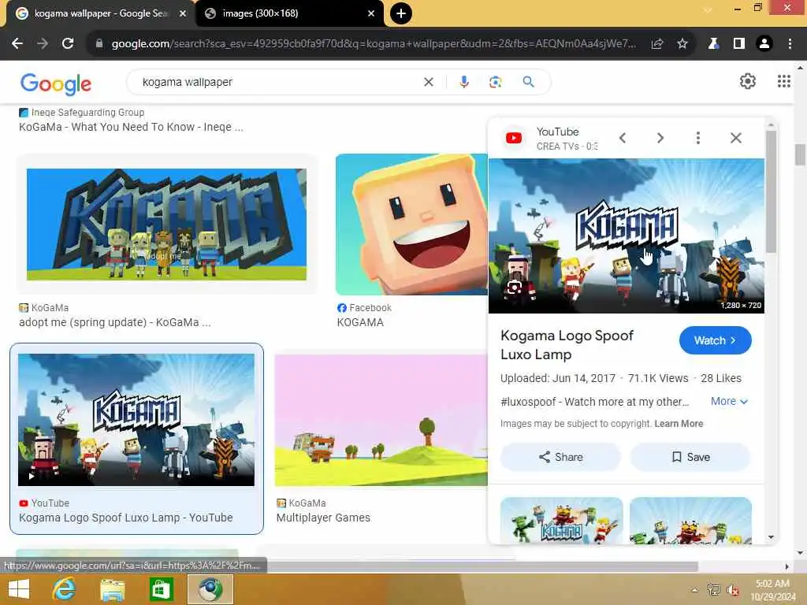Image resolution: width=807 pixels, height=605 pixels.
Task: Close the images (300×168) tab
Action: 371,13
